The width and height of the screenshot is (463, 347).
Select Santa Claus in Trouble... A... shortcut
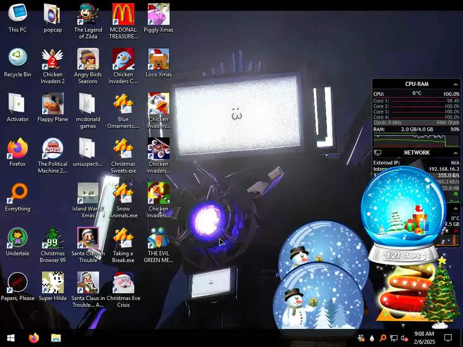coord(88,290)
